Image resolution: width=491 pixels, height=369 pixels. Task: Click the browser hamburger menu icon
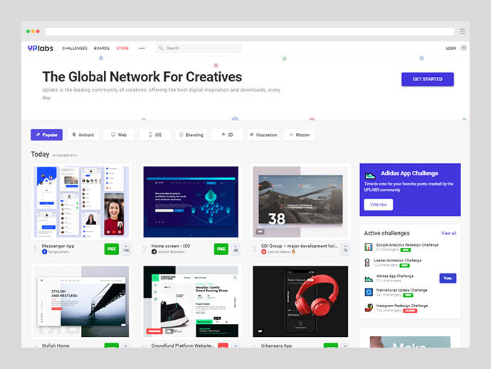pos(463,31)
